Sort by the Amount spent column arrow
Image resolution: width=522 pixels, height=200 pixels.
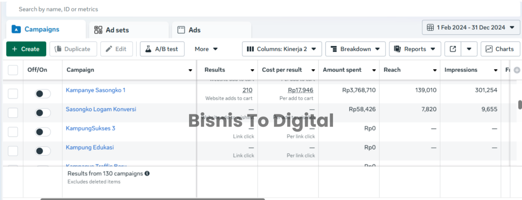374,70
